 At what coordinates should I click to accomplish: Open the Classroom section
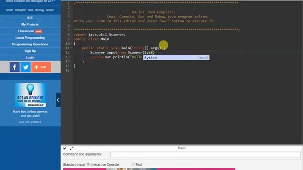(x=30, y=31)
